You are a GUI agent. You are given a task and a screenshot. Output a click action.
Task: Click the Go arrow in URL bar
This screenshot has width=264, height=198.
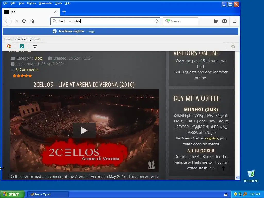(x=156, y=21)
